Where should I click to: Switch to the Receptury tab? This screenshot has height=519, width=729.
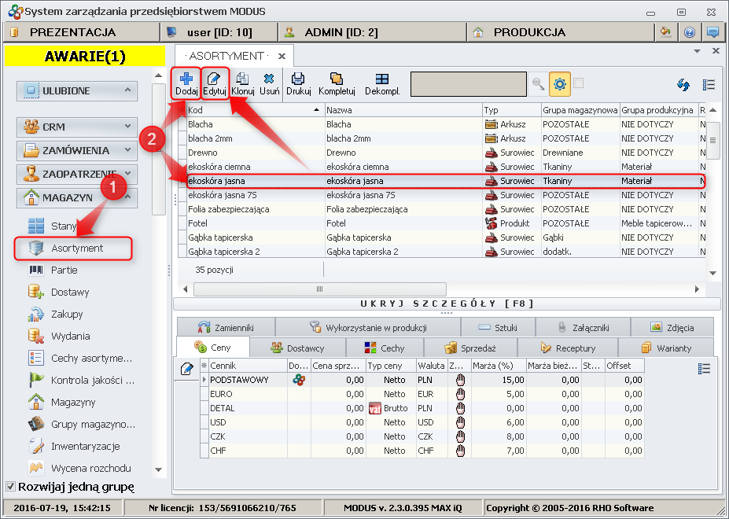pos(568,348)
